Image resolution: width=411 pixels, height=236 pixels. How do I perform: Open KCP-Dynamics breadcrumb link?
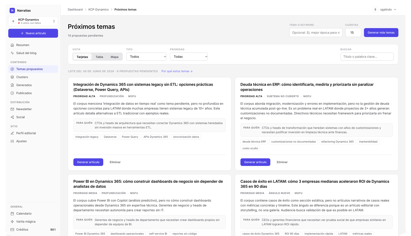coord(99,10)
